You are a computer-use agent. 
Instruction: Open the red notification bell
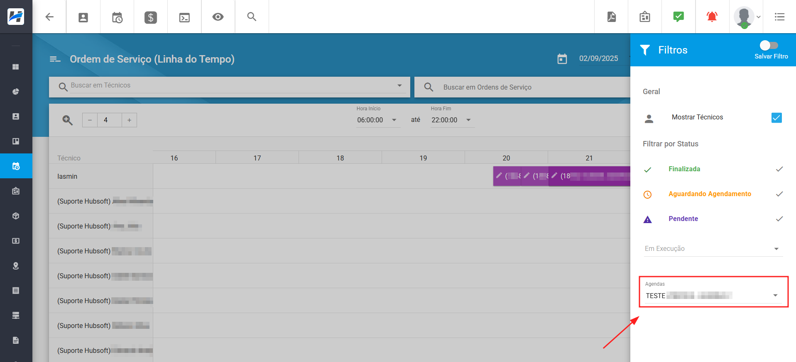pyautogui.click(x=712, y=17)
